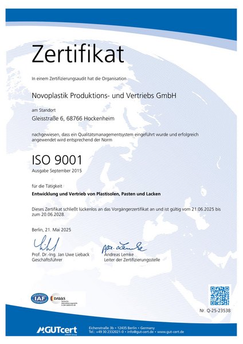
Task: Click the Ausgabe September 2015 text
Action: coord(57,171)
